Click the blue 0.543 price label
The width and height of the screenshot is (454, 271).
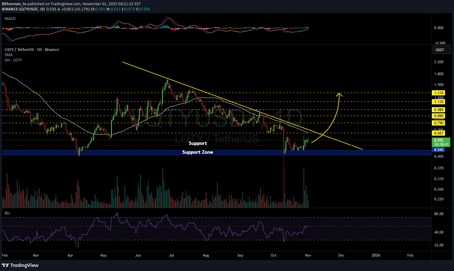(x=439, y=150)
